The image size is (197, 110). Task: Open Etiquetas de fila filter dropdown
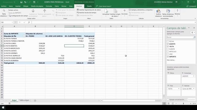[x=24, y=36]
